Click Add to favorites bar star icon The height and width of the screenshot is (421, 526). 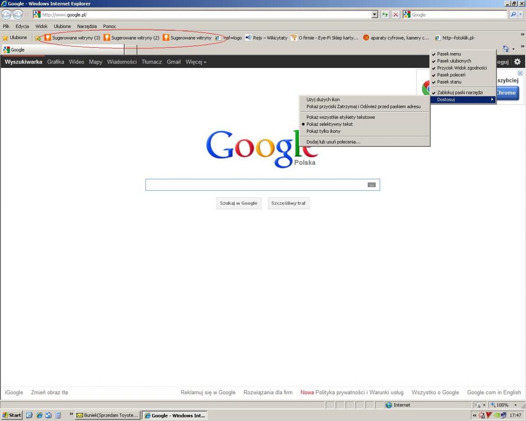pyautogui.click(x=38, y=38)
